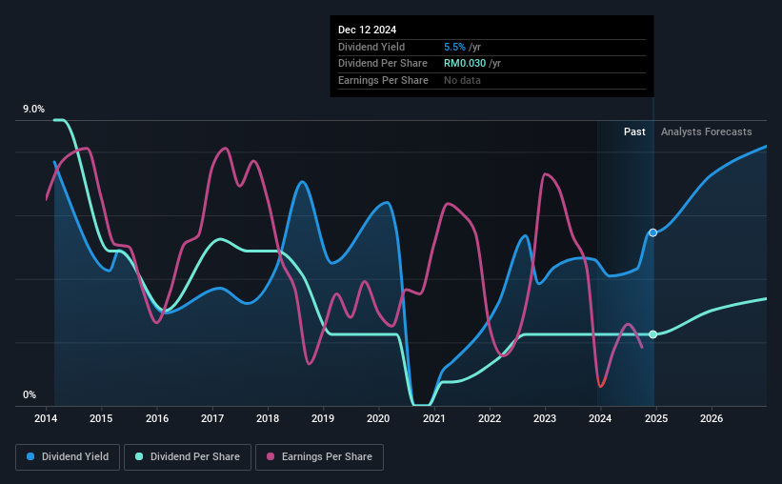Screen dimensions: 782x484
Task: Toggle the Dividend Per Share legend button
Action: click(x=188, y=457)
